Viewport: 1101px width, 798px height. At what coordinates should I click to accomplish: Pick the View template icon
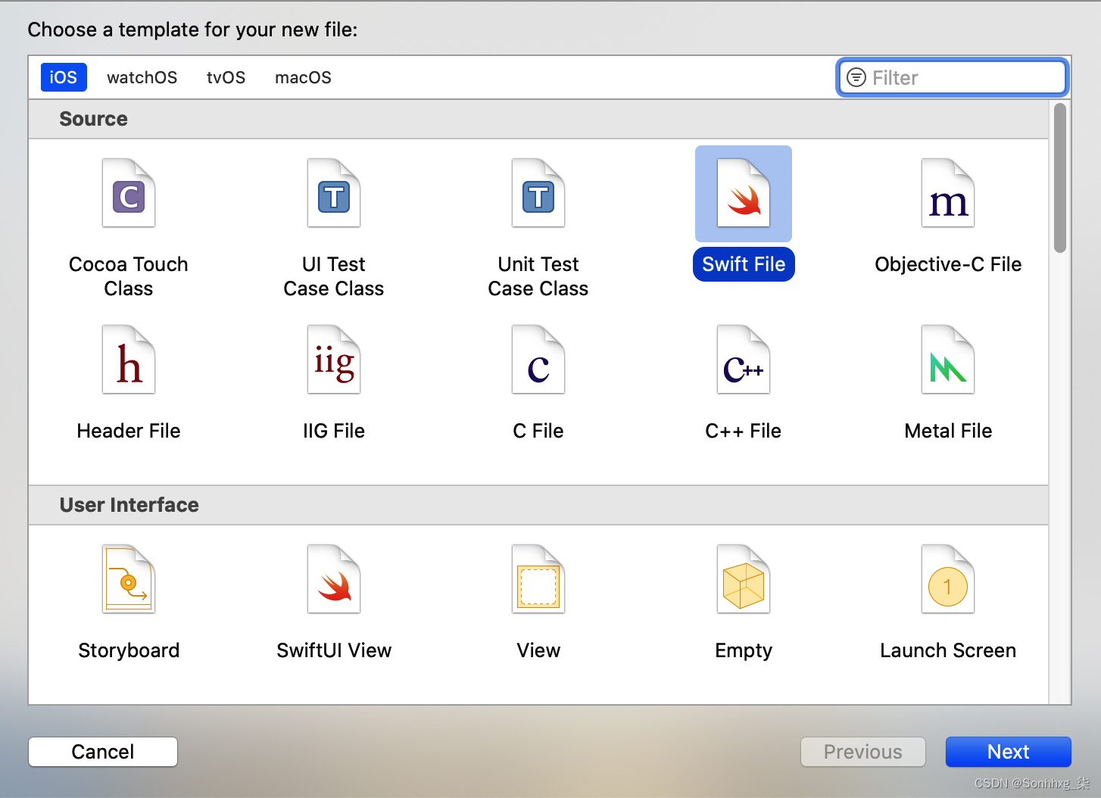coord(538,579)
